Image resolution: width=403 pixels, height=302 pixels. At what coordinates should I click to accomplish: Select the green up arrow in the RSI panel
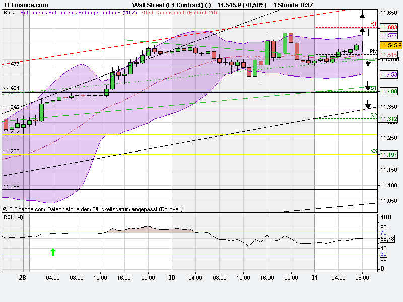tap(53, 251)
